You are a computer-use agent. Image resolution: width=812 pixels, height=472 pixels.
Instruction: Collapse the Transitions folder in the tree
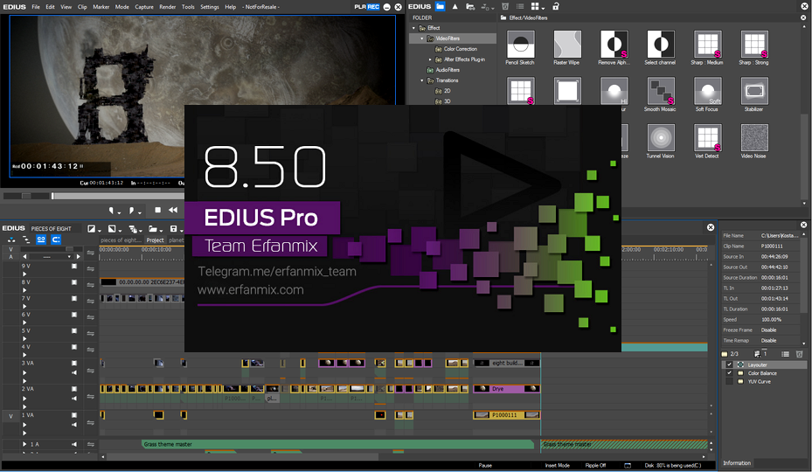tap(421, 80)
